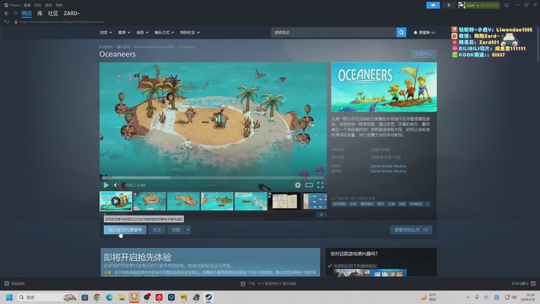Open Friends & Chat at bottom right
The width and height of the screenshot is (540, 304).
pos(523,283)
